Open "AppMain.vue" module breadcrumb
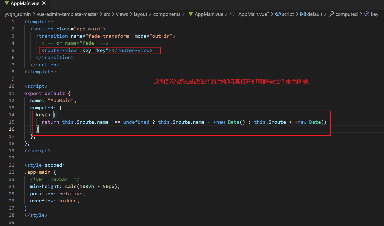The height and width of the screenshot is (226, 384). [253, 14]
